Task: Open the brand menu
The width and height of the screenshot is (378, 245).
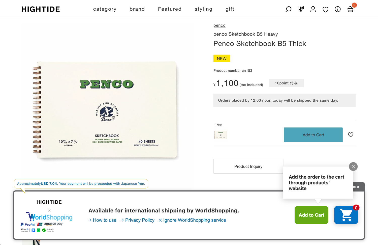Action: tap(137, 9)
